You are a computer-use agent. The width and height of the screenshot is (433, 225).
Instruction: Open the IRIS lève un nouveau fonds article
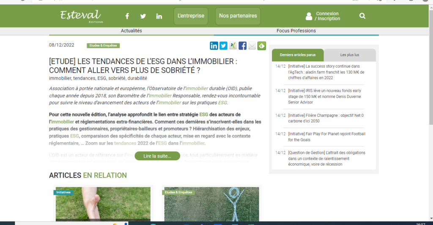pos(325,96)
